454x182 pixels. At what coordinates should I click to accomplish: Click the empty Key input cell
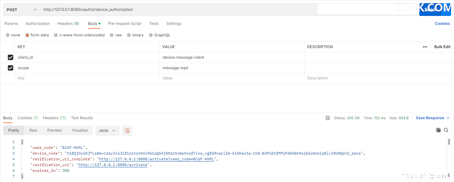[x=87, y=78]
